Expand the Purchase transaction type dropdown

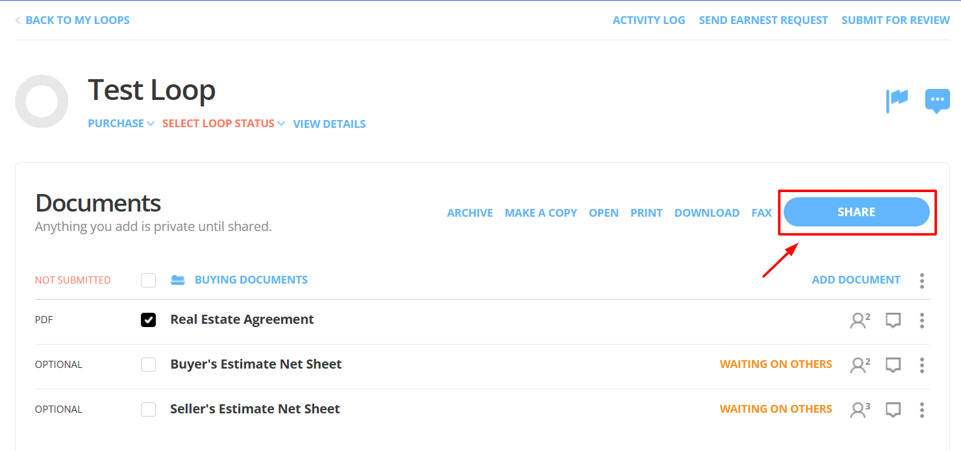click(x=121, y=123)
